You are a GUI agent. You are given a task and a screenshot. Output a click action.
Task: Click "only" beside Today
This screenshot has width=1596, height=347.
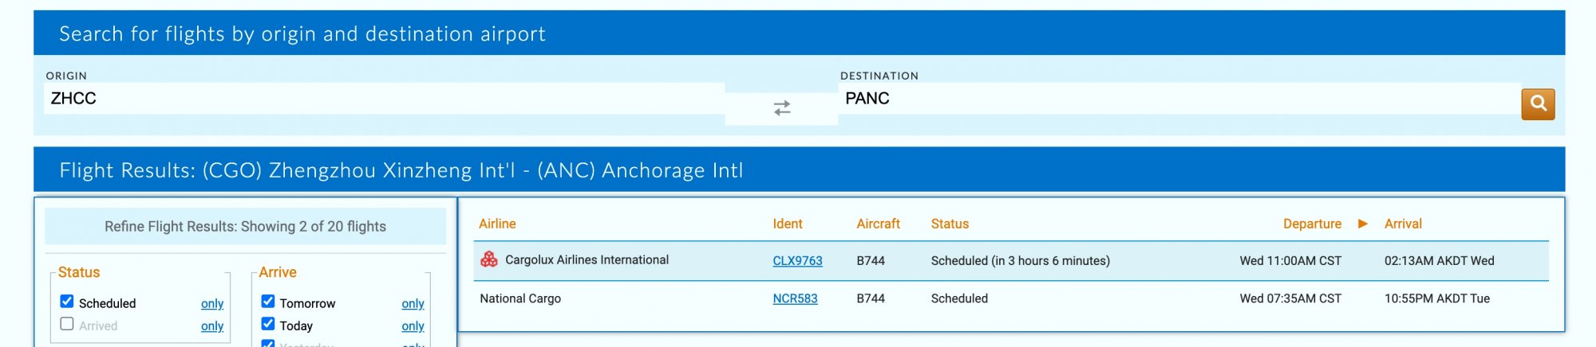click(x=413, y=326)
